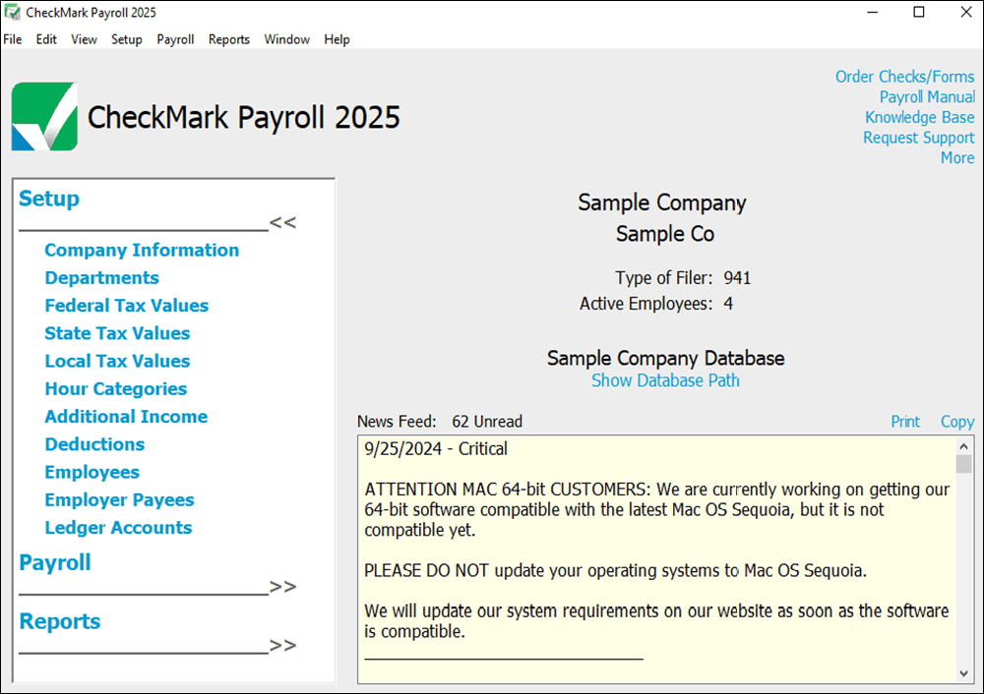
Task: Expand the Payroll section arrows
Action: pos(282,587)
